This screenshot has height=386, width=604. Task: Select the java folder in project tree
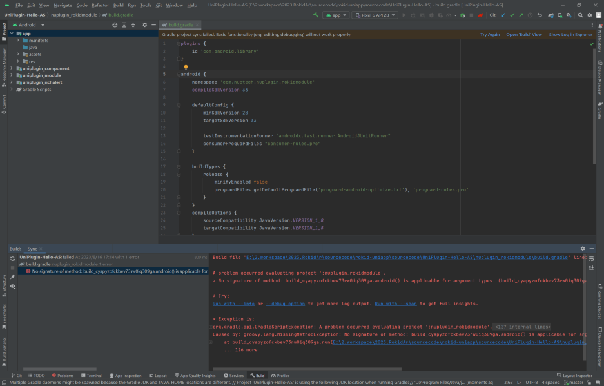click(x=30, y=48)
